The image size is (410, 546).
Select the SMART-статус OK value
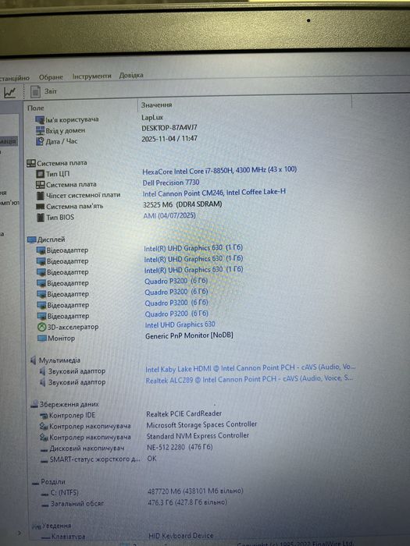(152, 459)
